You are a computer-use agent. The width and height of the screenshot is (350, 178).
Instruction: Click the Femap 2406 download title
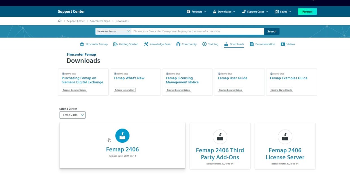point(123,149)
